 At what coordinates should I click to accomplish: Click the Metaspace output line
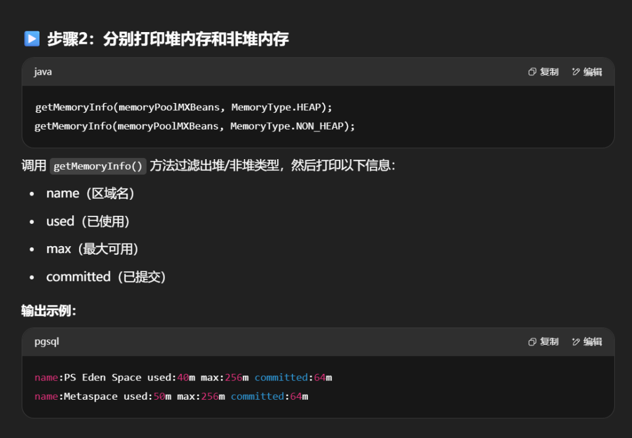tap(172, 396)
